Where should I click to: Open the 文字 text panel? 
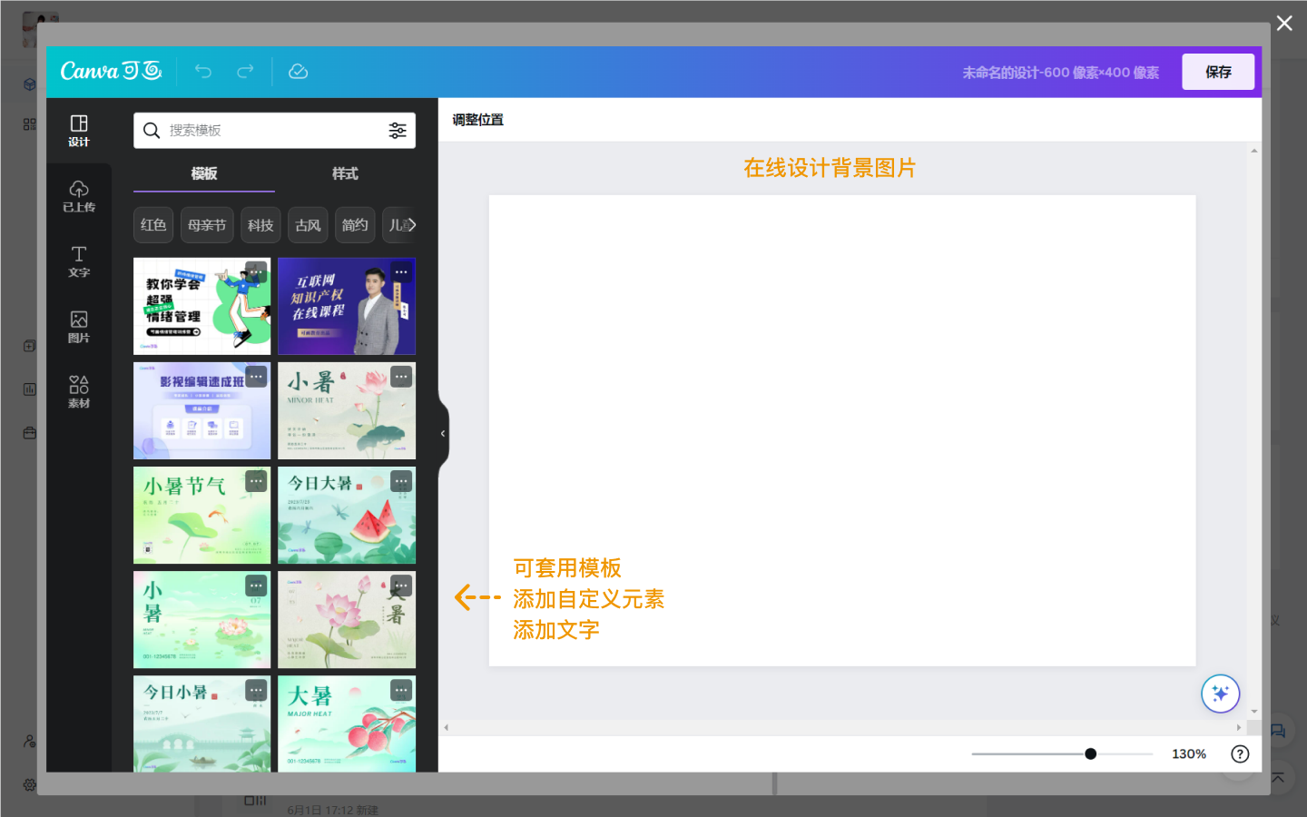coord(79,261)
